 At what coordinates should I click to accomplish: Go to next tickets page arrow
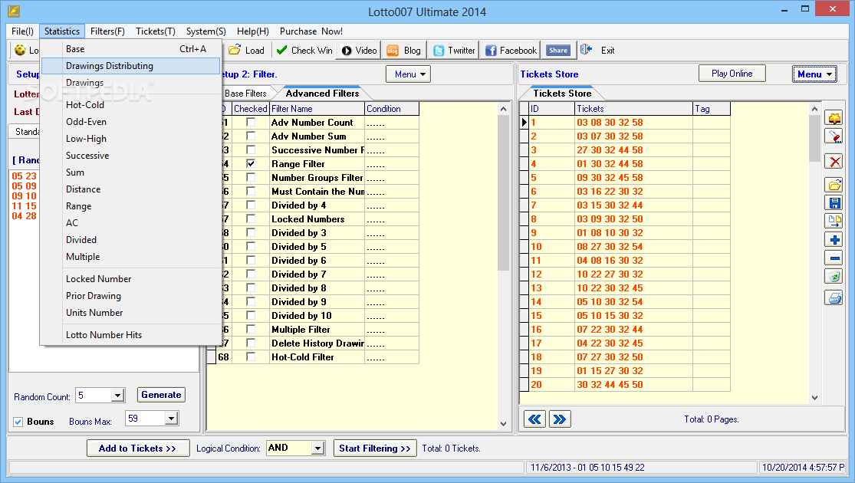pos(560,419)
